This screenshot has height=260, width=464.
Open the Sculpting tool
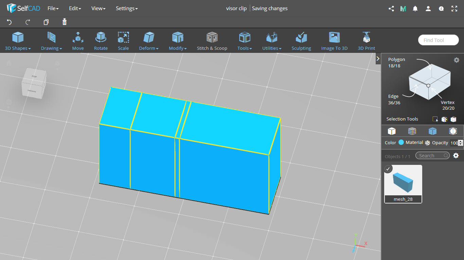(301, 41)
